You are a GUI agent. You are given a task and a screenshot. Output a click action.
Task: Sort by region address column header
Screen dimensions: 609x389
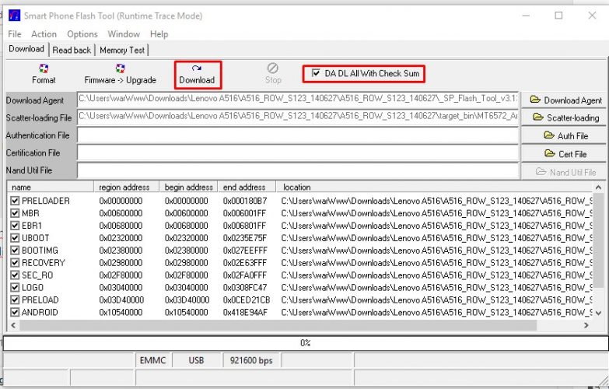coord(127,187)
